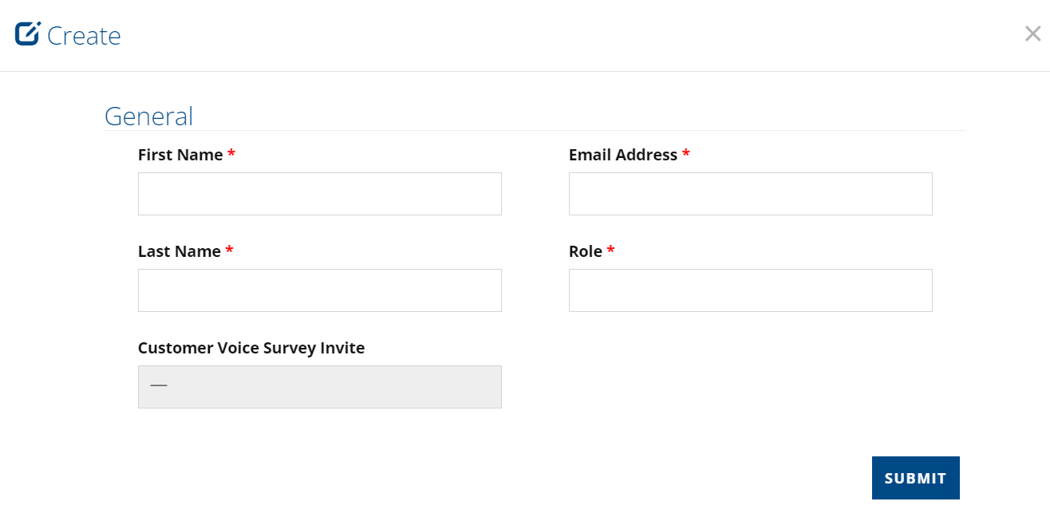Select the Email Address text box
This screenshot has width=1050, height=521.
tap(751, 194)
